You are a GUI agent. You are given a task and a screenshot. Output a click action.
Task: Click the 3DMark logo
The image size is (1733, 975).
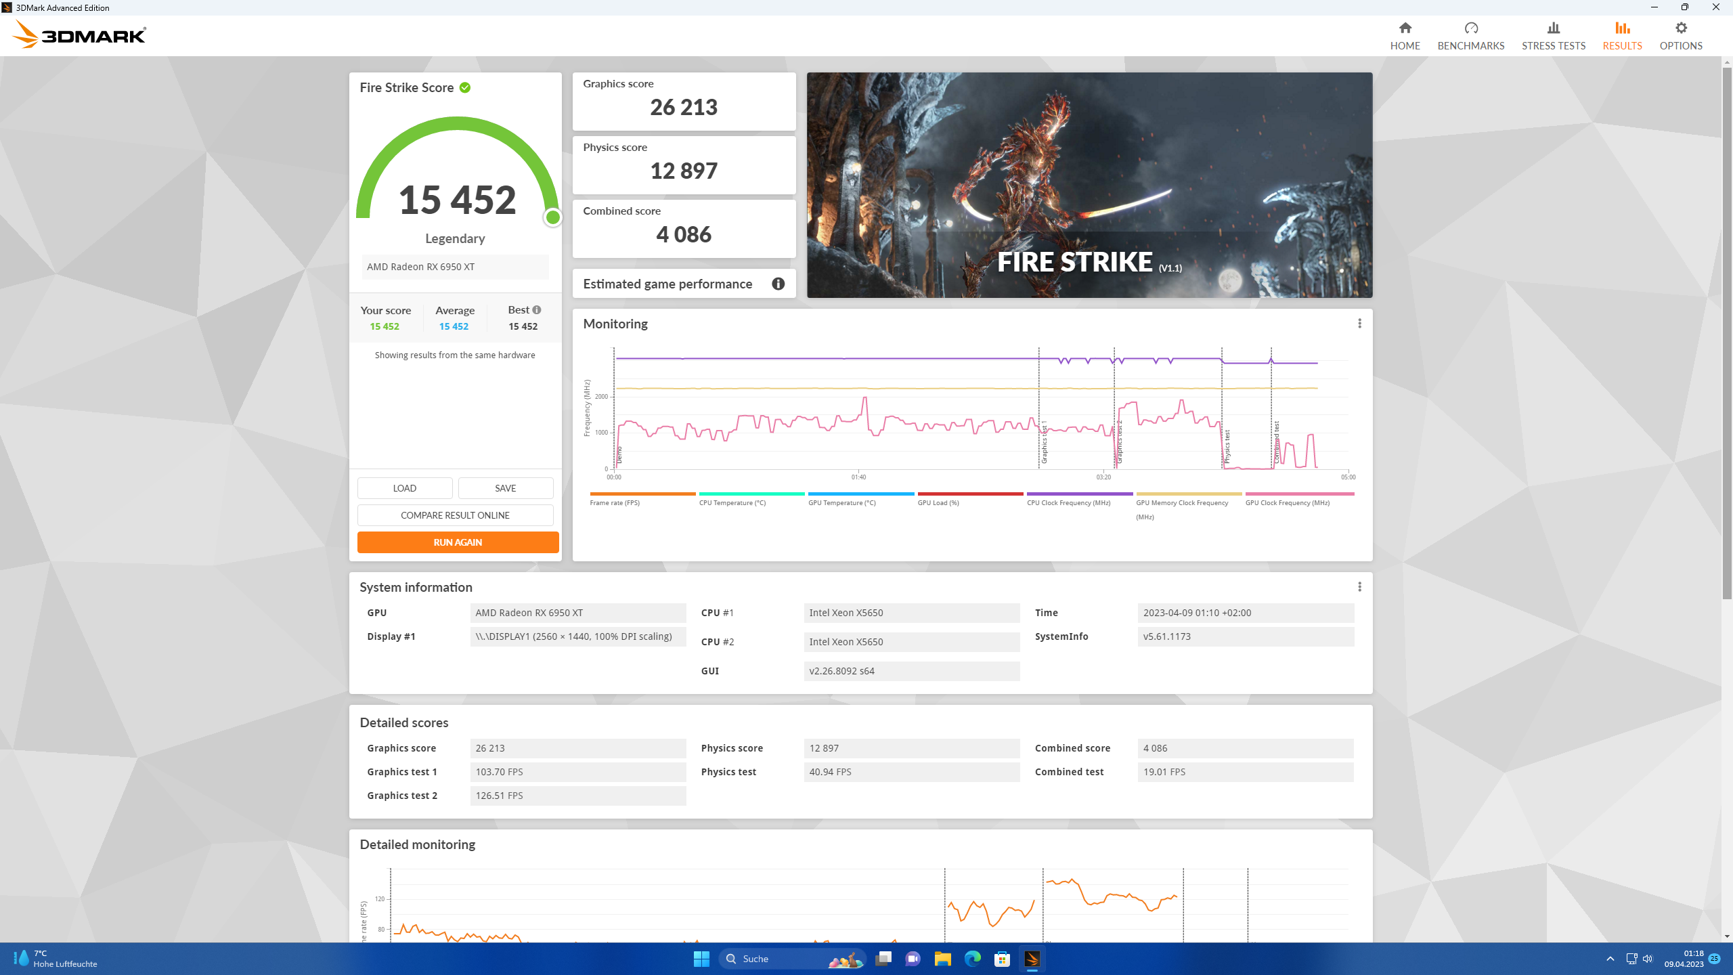[79, 35]
